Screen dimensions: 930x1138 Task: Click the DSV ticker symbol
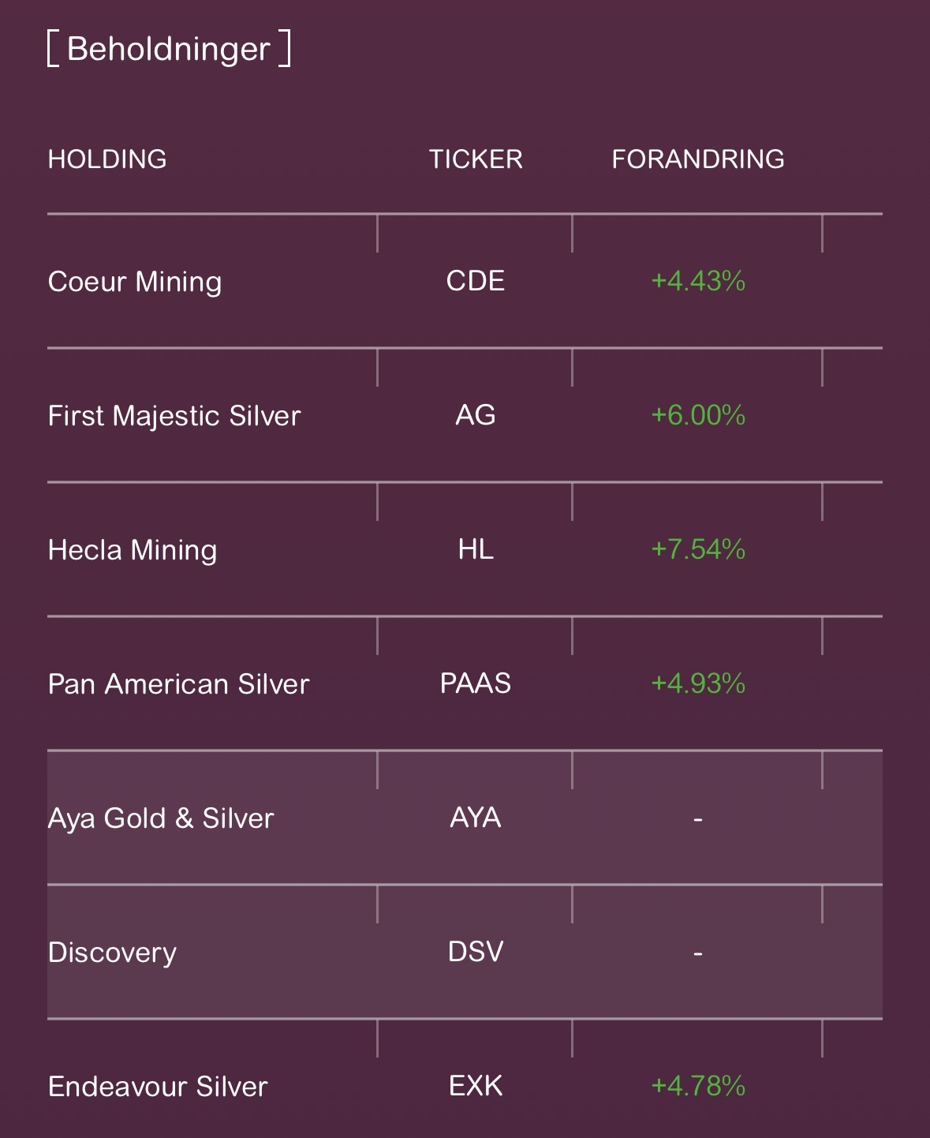click(476, 952)
